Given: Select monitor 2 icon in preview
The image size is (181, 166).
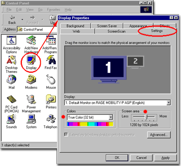Looking at the screenshot, I should point(136,62).
